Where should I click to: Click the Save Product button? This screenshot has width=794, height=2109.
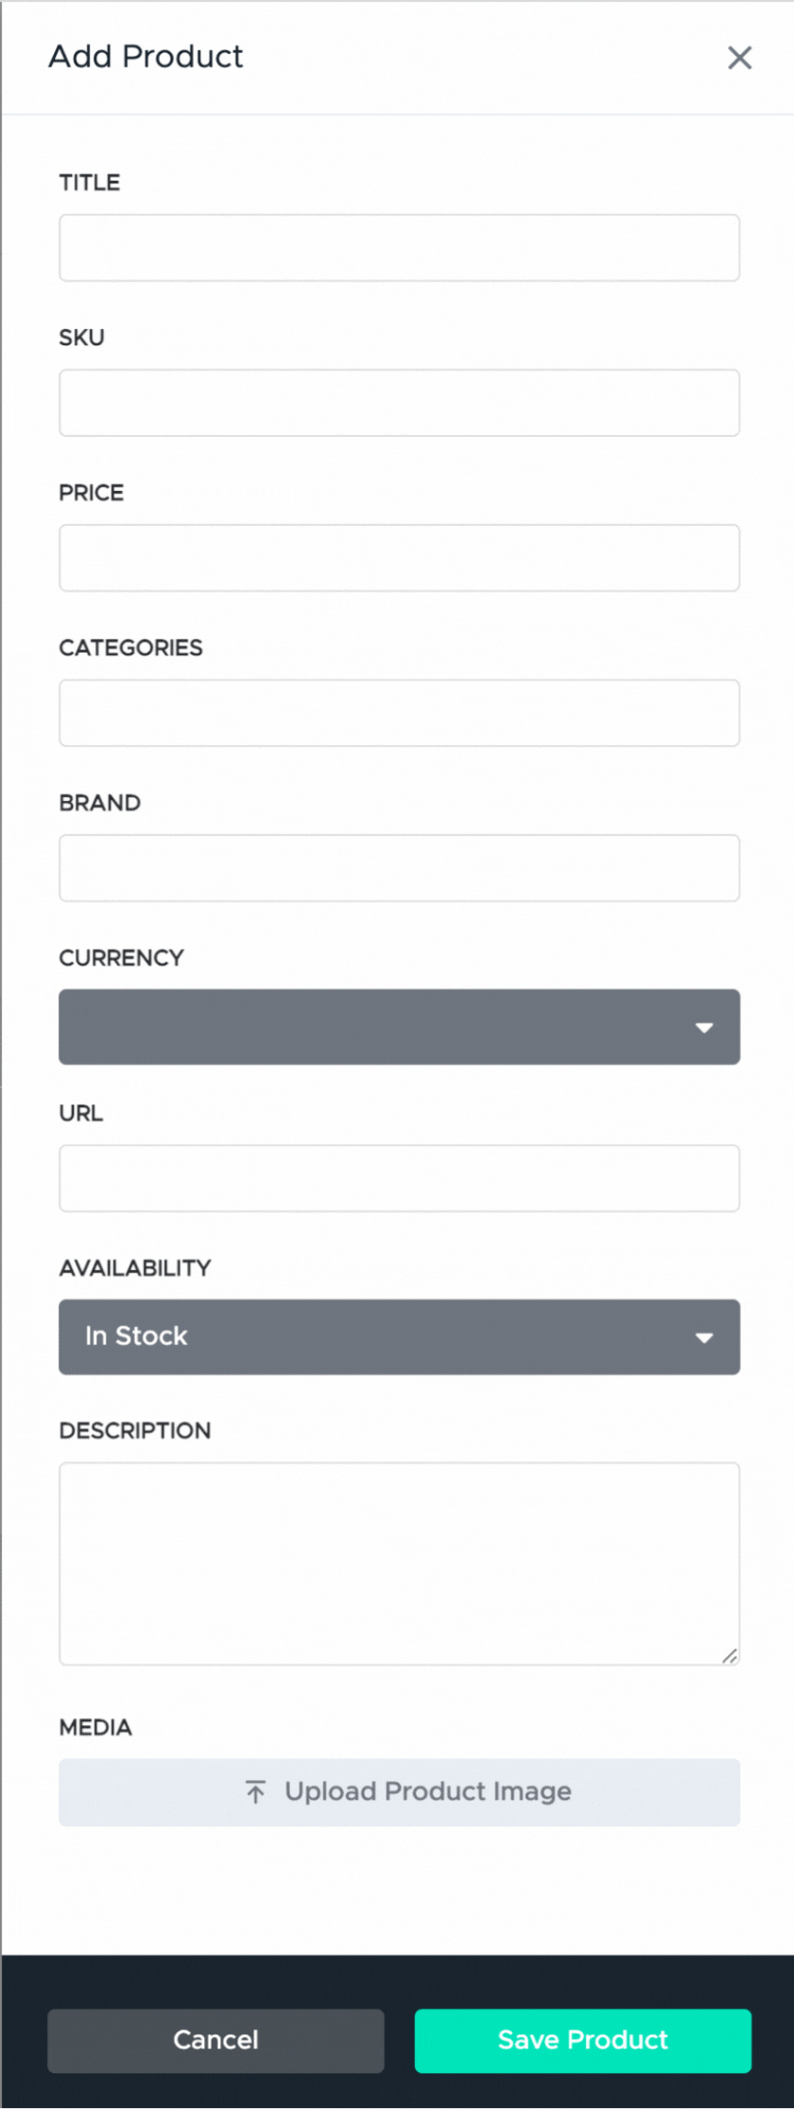point(581,2040)
